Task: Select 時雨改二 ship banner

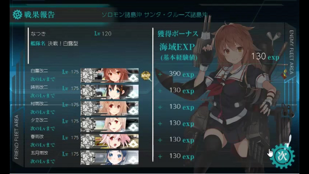Action: click(x=109, y=92)
